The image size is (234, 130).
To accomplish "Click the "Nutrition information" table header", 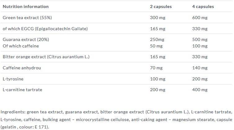I will point(25,6).
